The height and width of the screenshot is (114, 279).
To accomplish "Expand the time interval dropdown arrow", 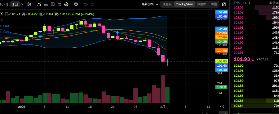I will [x=22, y=4].
